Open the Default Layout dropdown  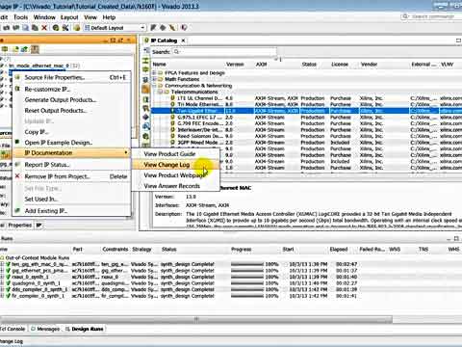(x=115, y=28)
